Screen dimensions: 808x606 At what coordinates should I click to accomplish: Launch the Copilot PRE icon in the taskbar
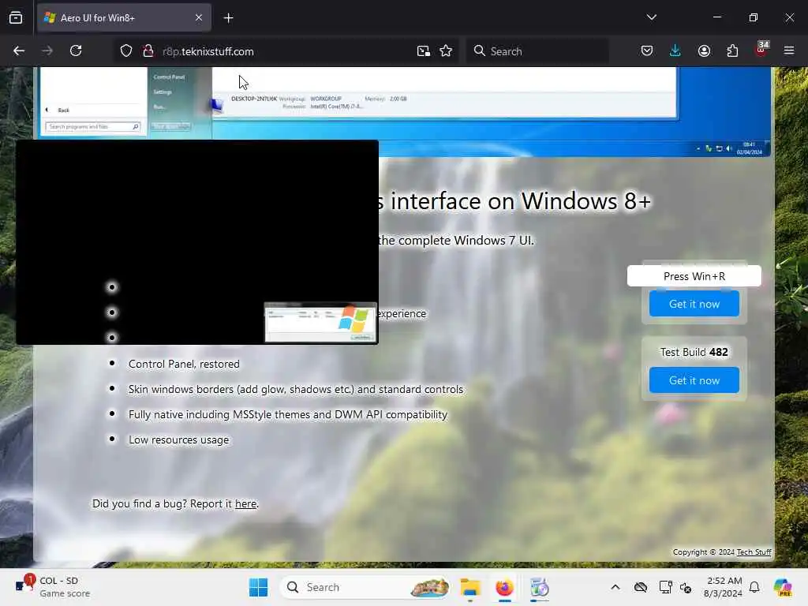(x=783, y=587)
